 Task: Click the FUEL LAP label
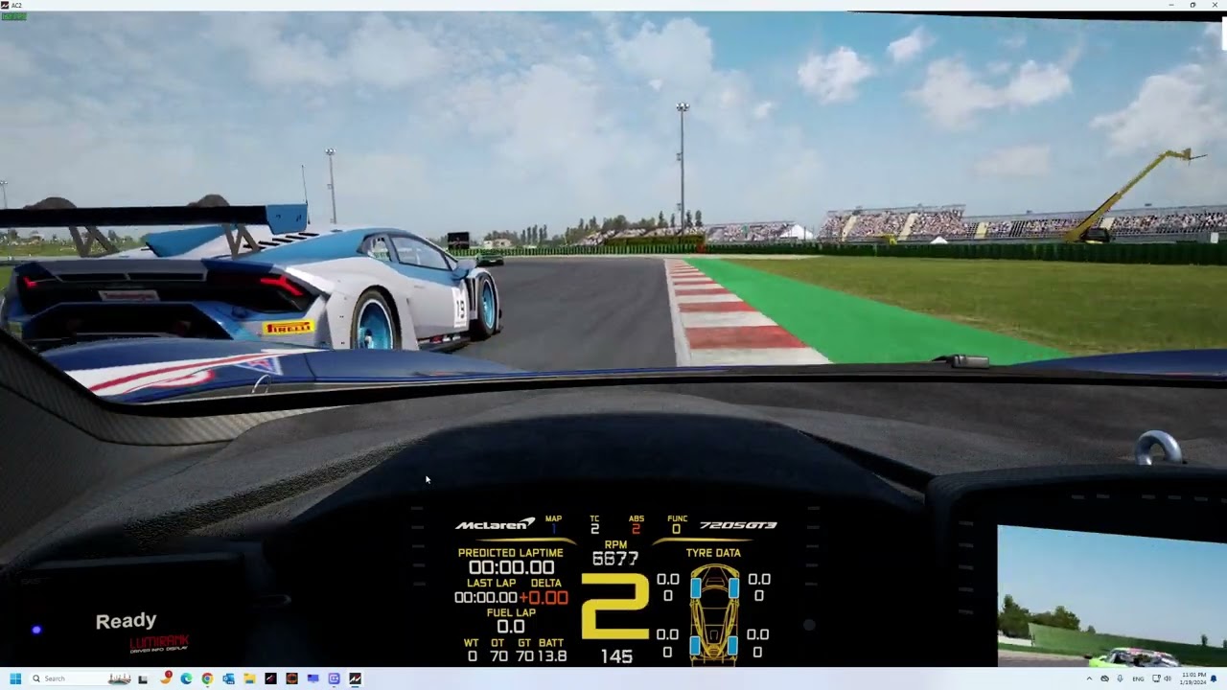511,613
